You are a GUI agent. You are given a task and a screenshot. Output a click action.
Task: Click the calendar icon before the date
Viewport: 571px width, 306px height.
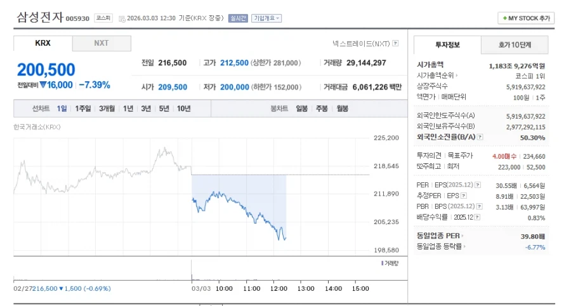coord(122,18)
